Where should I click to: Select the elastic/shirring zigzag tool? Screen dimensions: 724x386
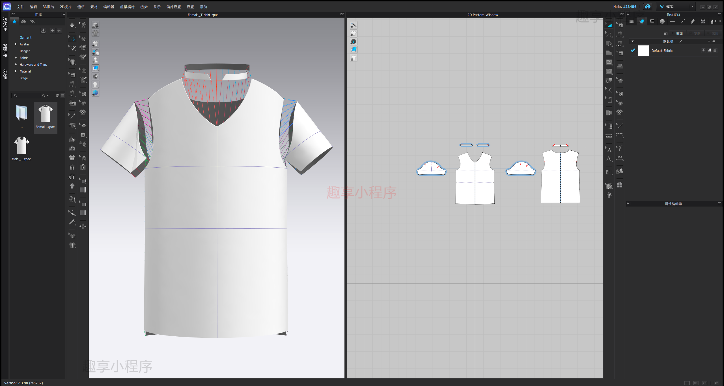pos(620,158)
